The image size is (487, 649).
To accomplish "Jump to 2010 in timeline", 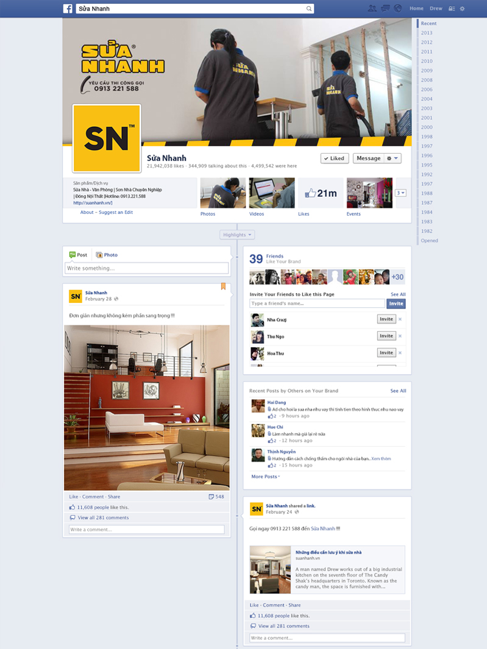I will pyautogui.click(x=427, y=62).
